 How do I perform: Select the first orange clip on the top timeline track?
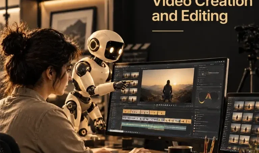pos(127,112)
